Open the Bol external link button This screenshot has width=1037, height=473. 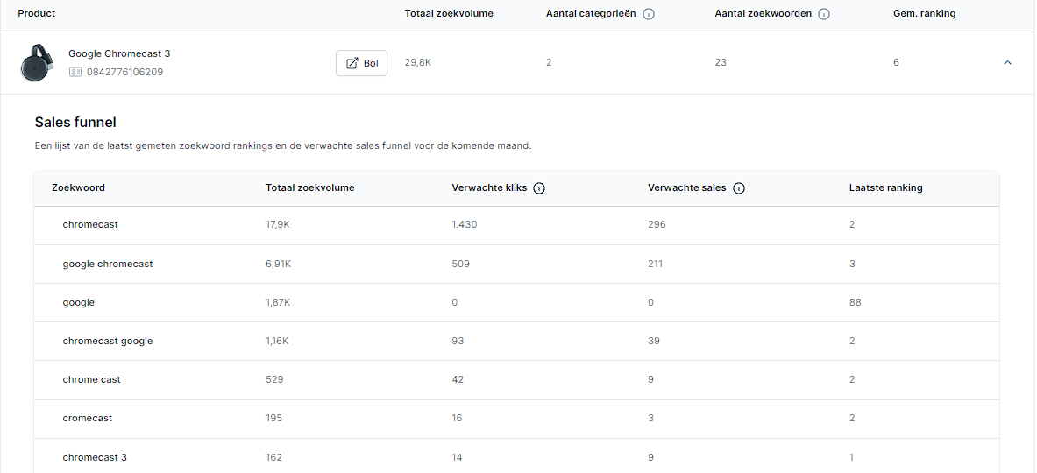pyautogui.click(x=361, y=63)
